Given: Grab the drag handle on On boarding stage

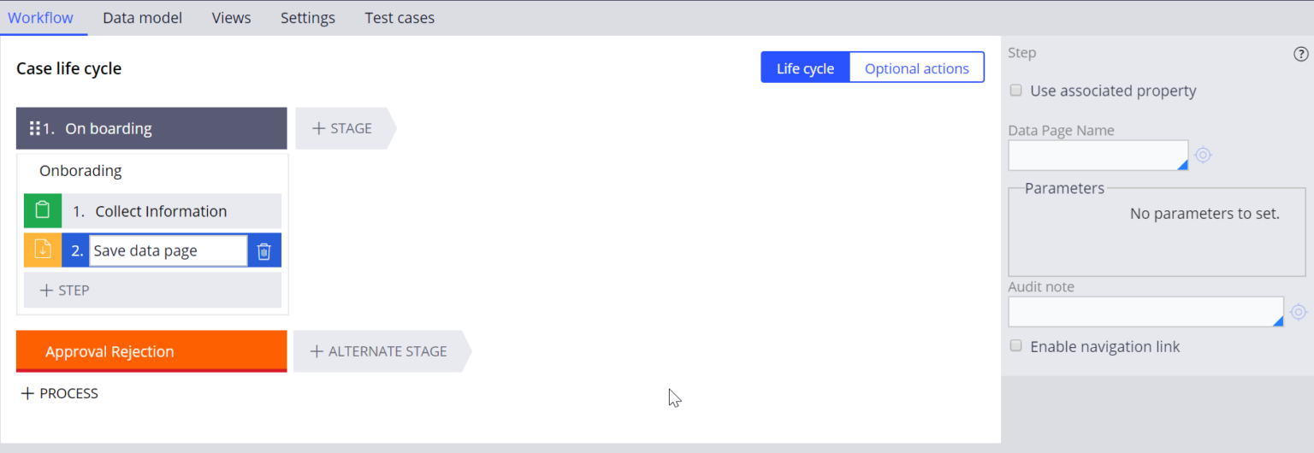Looking at the screenshot, I should (35, 128).
